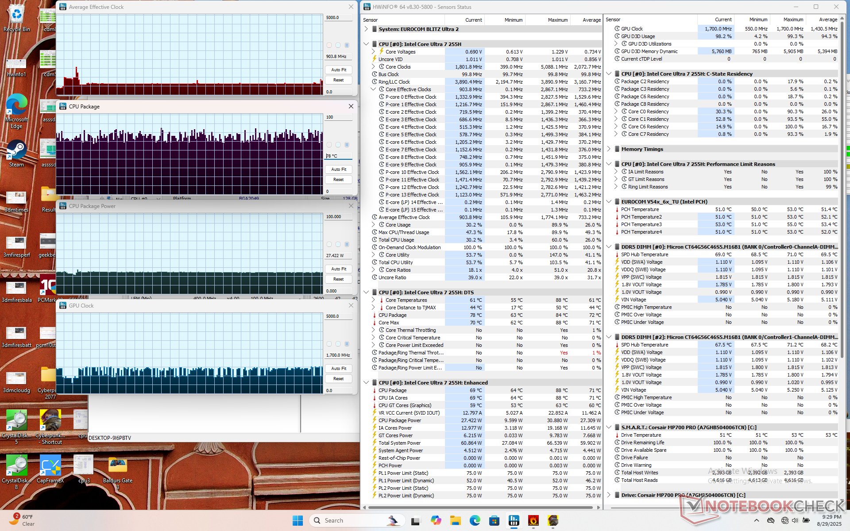Expand GPU D3D Utilizations row
The height and width of the screenshot is (531, 850).
(x=616, y=44)
